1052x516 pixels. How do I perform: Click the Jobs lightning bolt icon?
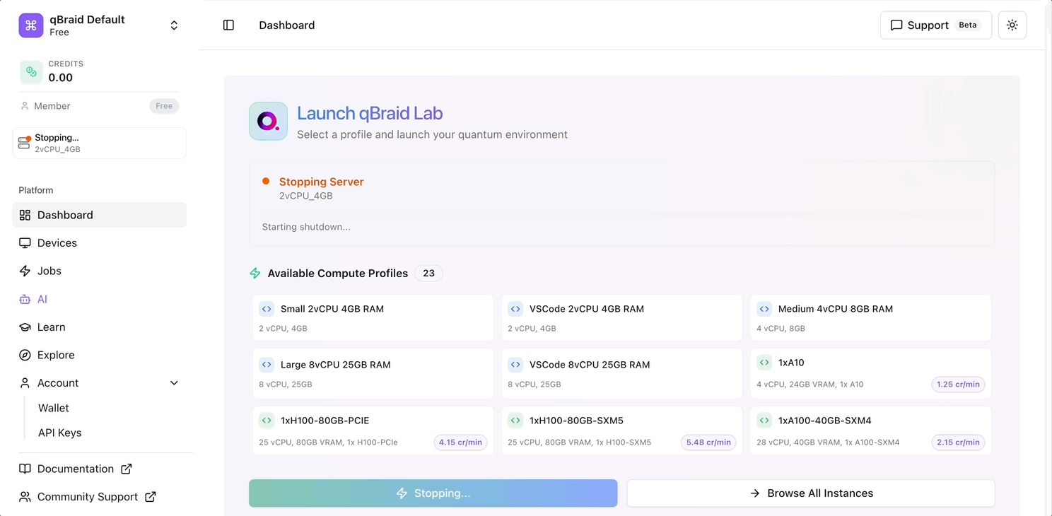tap(25, 271)
